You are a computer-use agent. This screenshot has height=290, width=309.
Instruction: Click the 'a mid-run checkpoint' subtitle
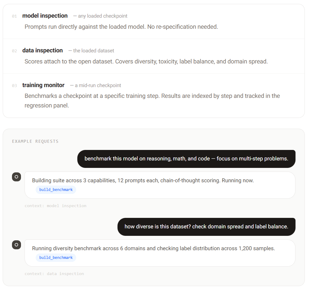click(x=96, y=85)
